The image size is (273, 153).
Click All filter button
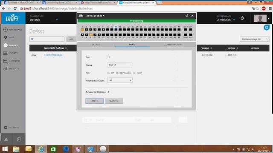71,39
